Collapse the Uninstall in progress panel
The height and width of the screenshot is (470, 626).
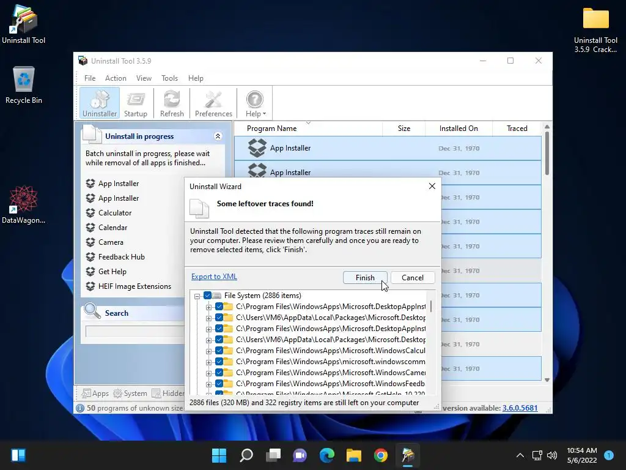click(x=218, y=136)
